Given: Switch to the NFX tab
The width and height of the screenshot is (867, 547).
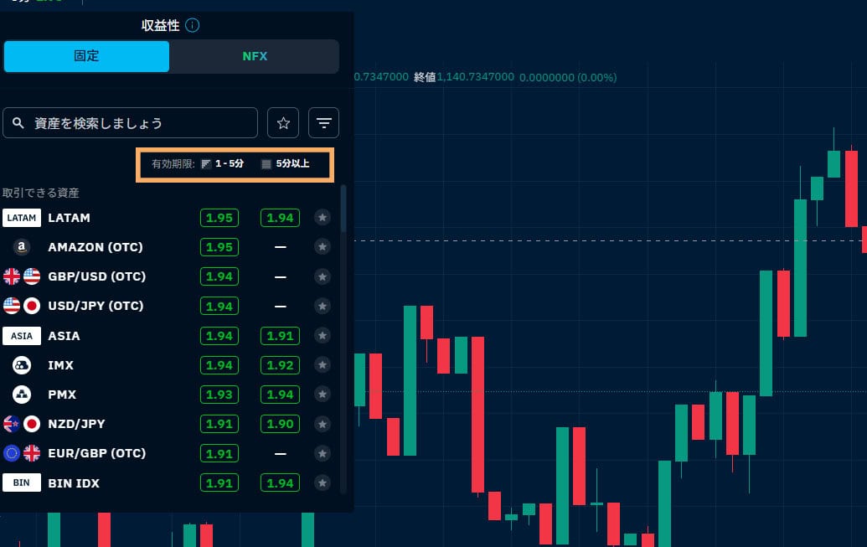Looking at the screenshot, I should (255, 56).
